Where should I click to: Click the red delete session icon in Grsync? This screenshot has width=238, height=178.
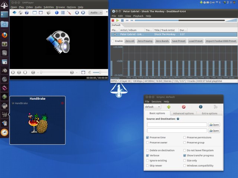point(184,107)
